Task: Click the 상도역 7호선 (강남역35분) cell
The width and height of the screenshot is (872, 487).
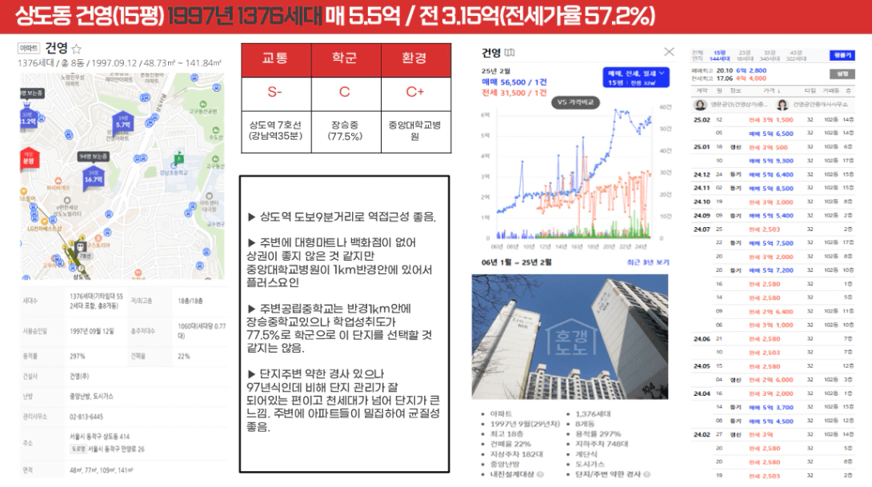Action: 276,131
